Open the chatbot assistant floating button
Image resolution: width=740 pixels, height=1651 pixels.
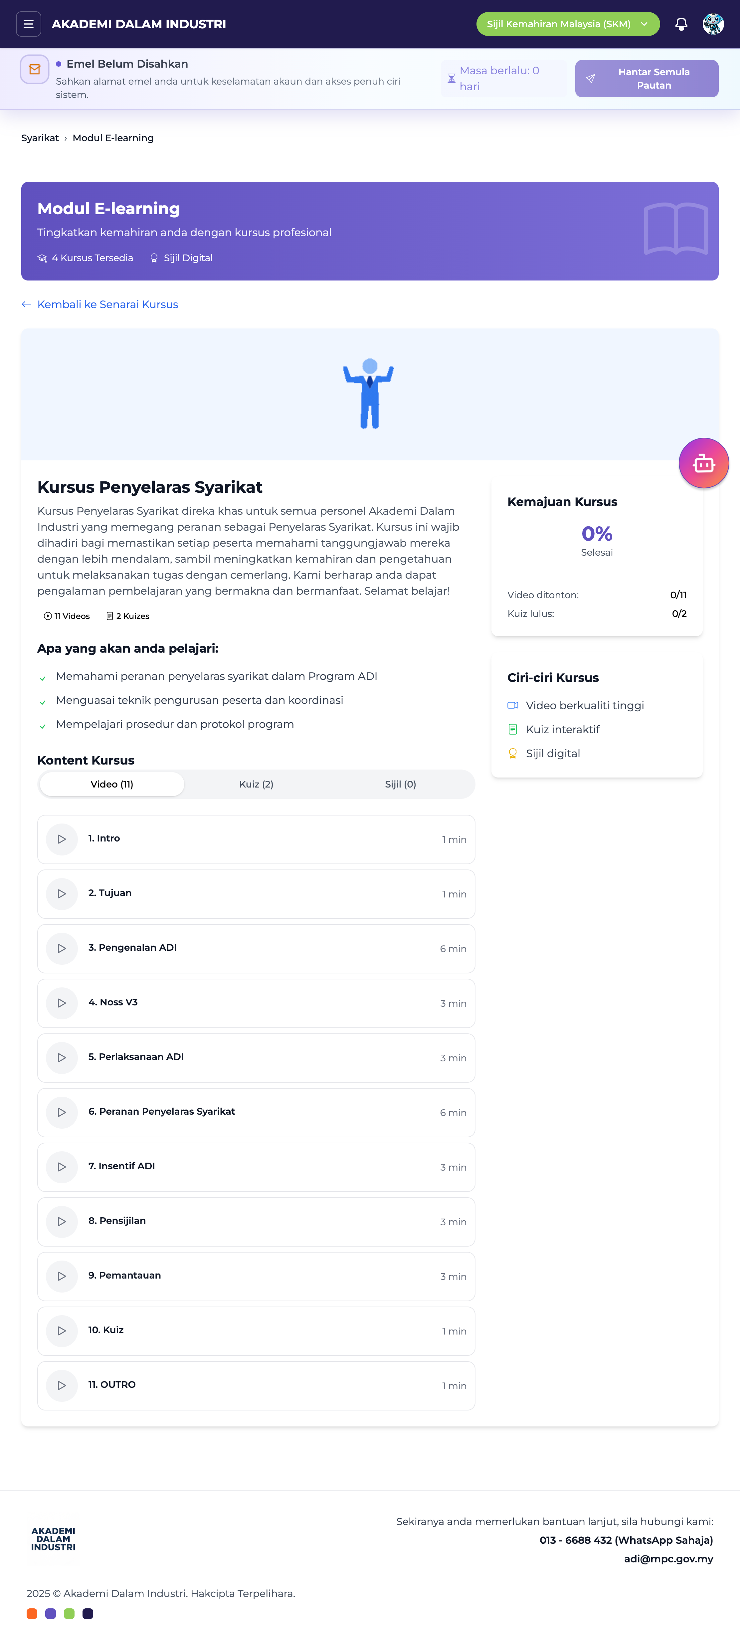click(703, 463)
